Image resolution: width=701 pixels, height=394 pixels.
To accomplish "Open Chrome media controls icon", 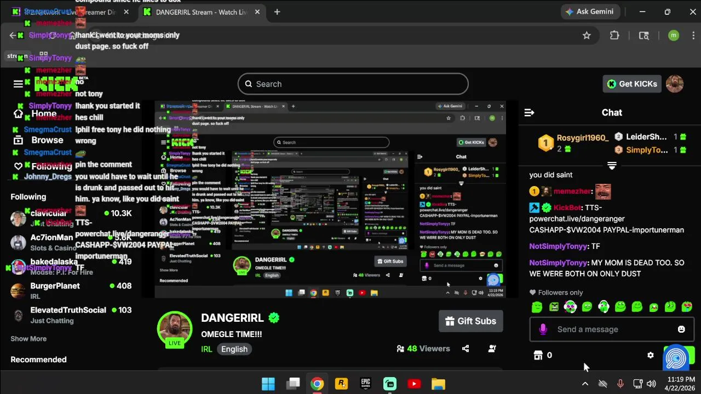I will [644, 36].
